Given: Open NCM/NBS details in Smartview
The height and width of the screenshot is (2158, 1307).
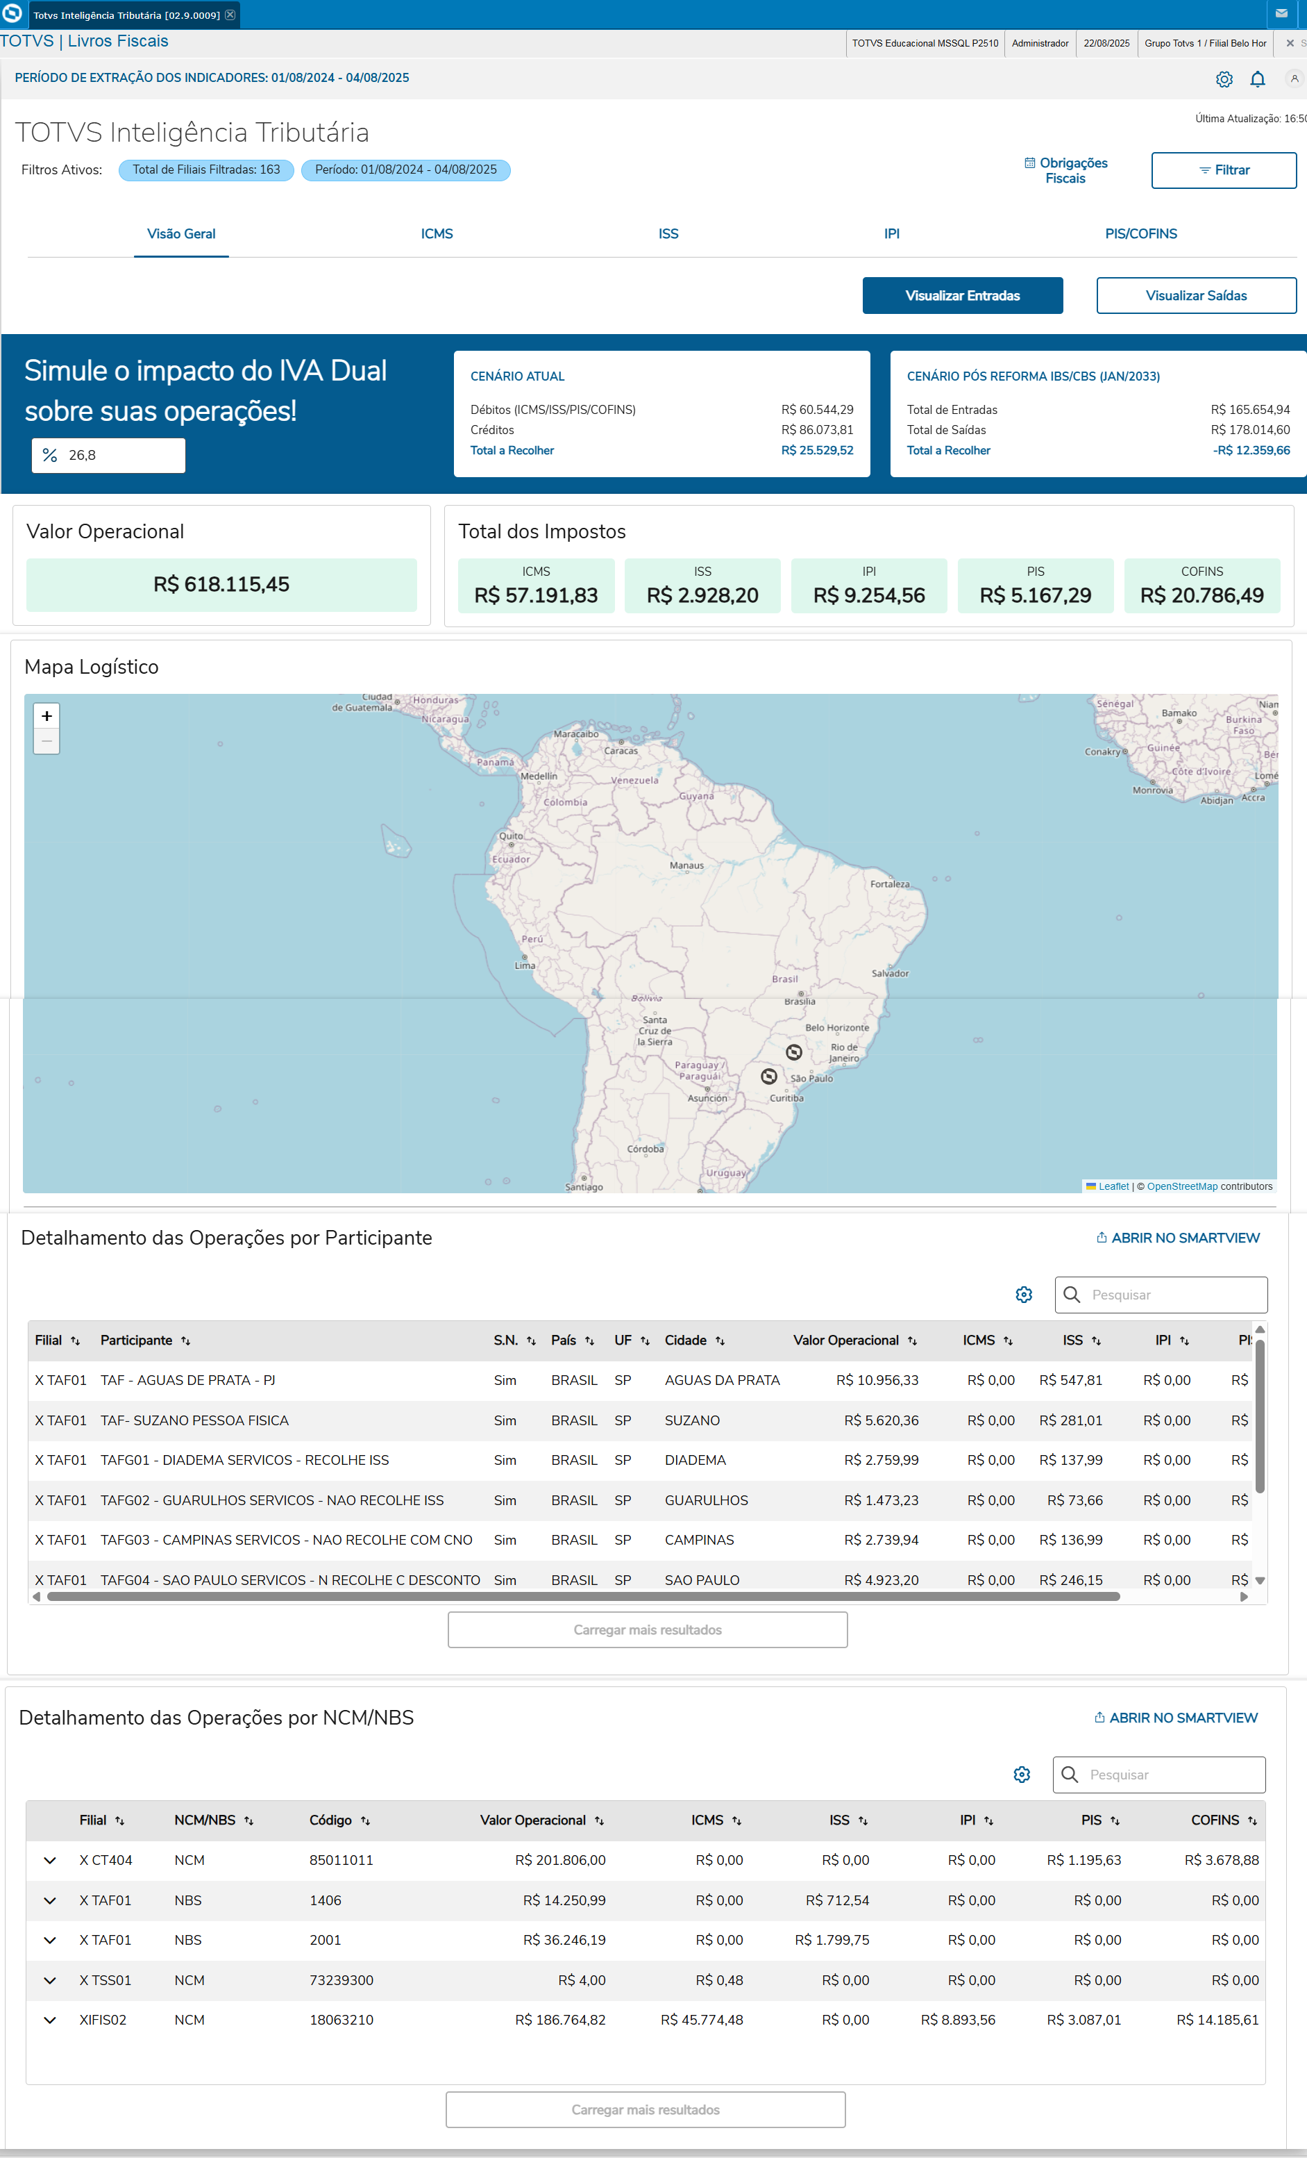Looking at the screenshot, I should coord(1176,1718).
